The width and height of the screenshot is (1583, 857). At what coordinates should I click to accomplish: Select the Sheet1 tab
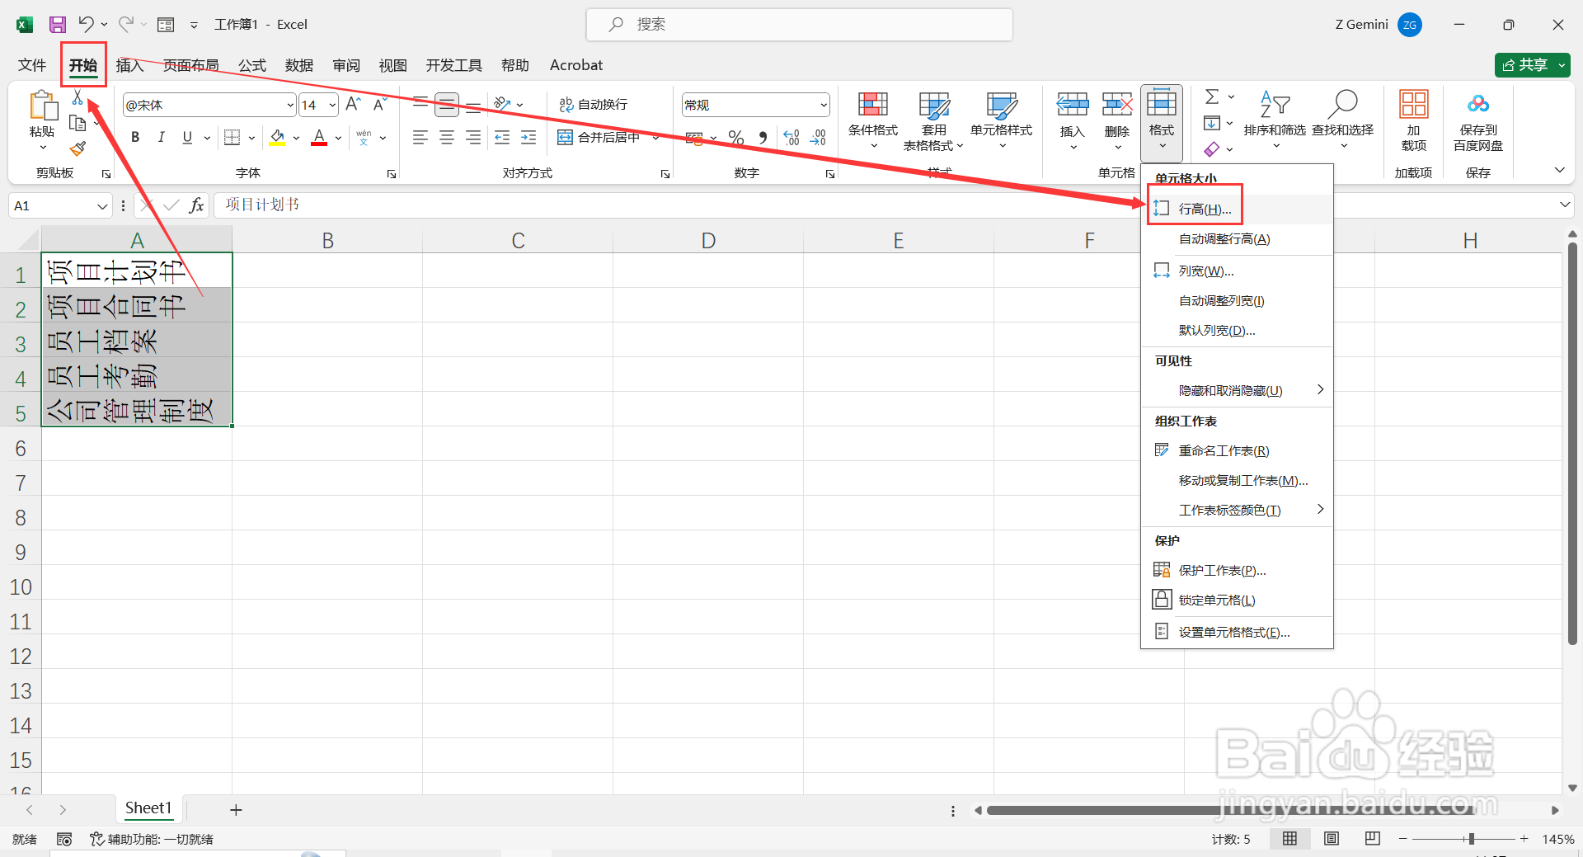[148, 808]
